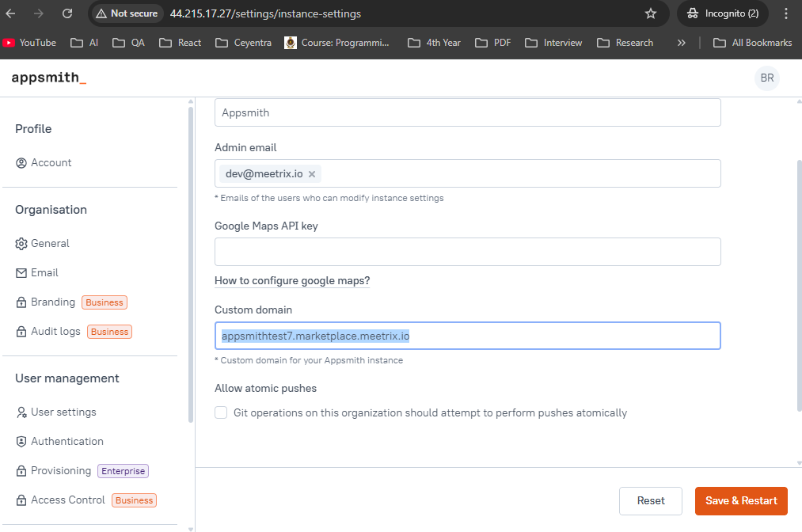Open the All Bookmarks folder
The width and height of the screenshot is (802, 532).
pyautogui.click(x=752, y=43)
